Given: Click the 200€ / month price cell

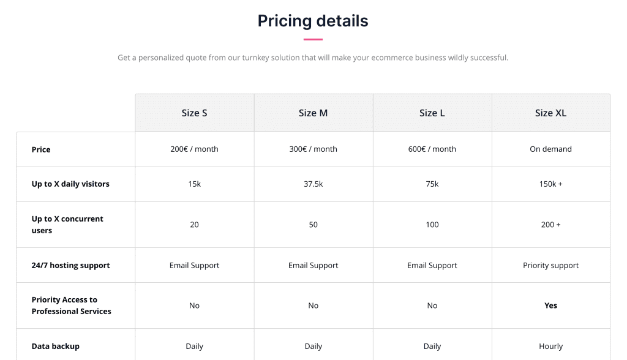Looking at the screenshot, I should 194,149.
